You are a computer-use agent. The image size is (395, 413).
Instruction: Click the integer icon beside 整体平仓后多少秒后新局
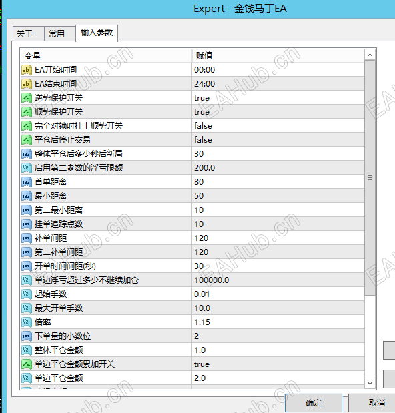point(27,154)
